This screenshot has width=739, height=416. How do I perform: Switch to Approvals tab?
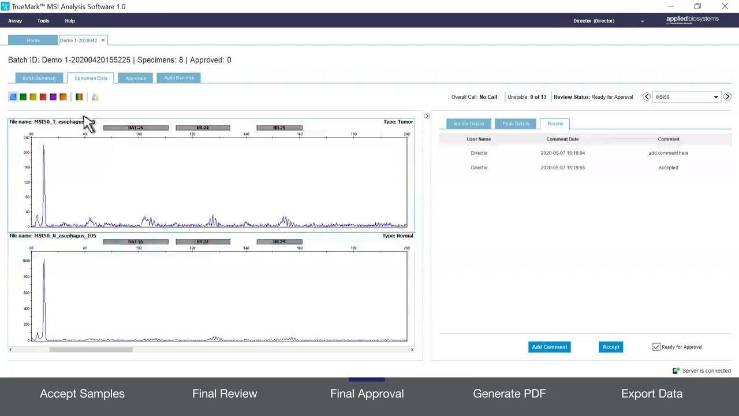[136, 78]
